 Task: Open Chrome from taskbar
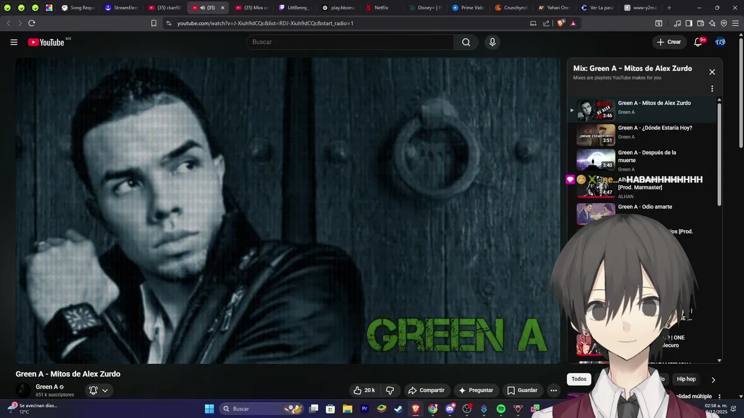433,409
